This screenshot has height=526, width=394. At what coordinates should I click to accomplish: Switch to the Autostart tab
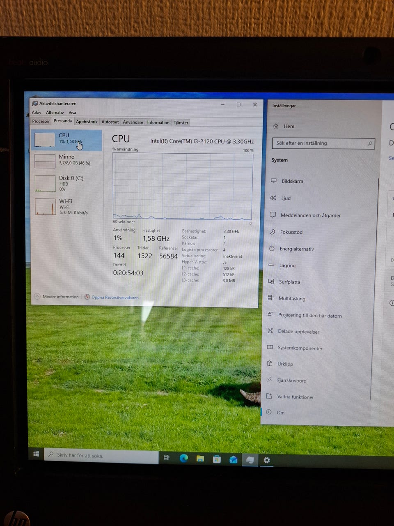(x=110, y=122)
